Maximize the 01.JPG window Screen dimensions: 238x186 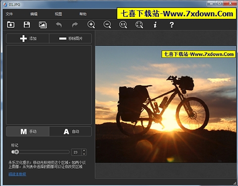[219, 3]
